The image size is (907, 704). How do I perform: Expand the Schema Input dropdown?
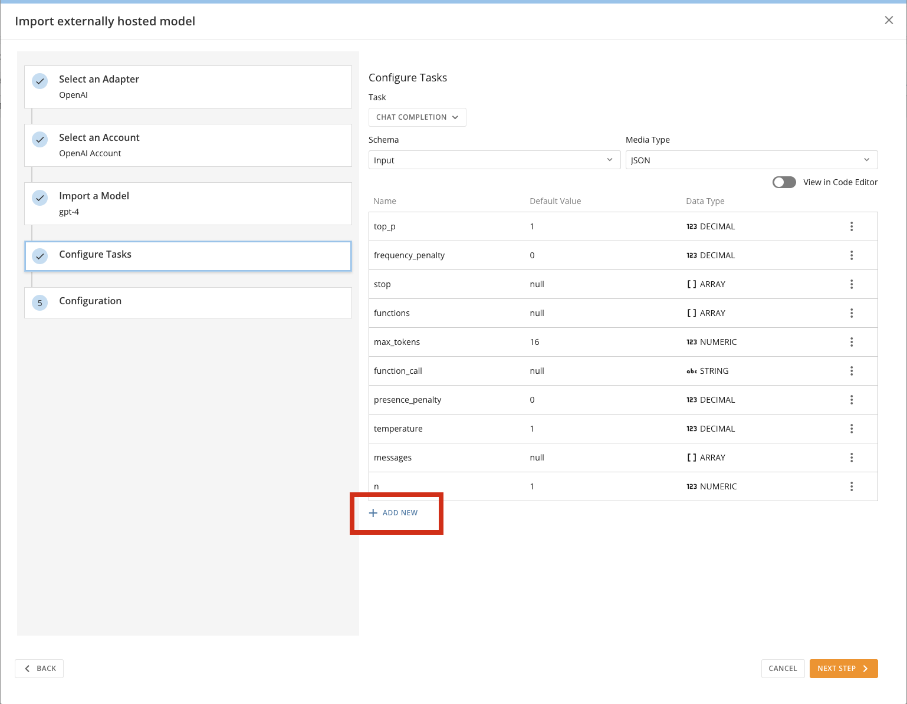click(x=495, y=160)
